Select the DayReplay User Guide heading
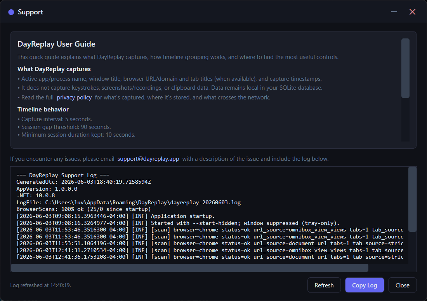The image size is (427, 301). coord(56,44)
